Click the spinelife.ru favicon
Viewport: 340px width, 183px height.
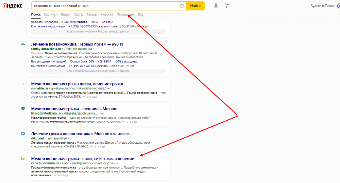coord(23,84)
